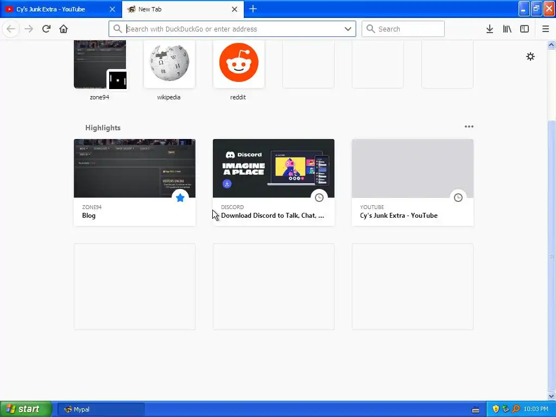Click the history clock on YouTube card

458,198
